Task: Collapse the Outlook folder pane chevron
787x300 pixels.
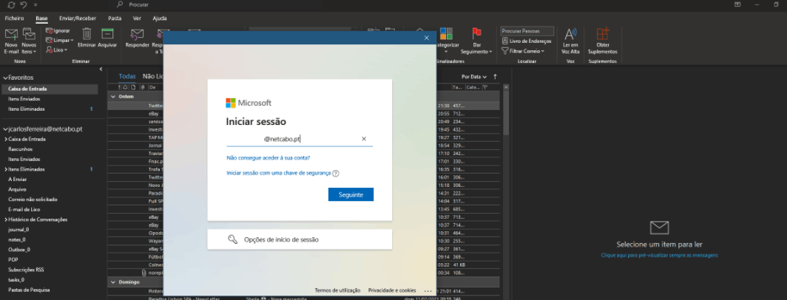Action: point(101,69)
